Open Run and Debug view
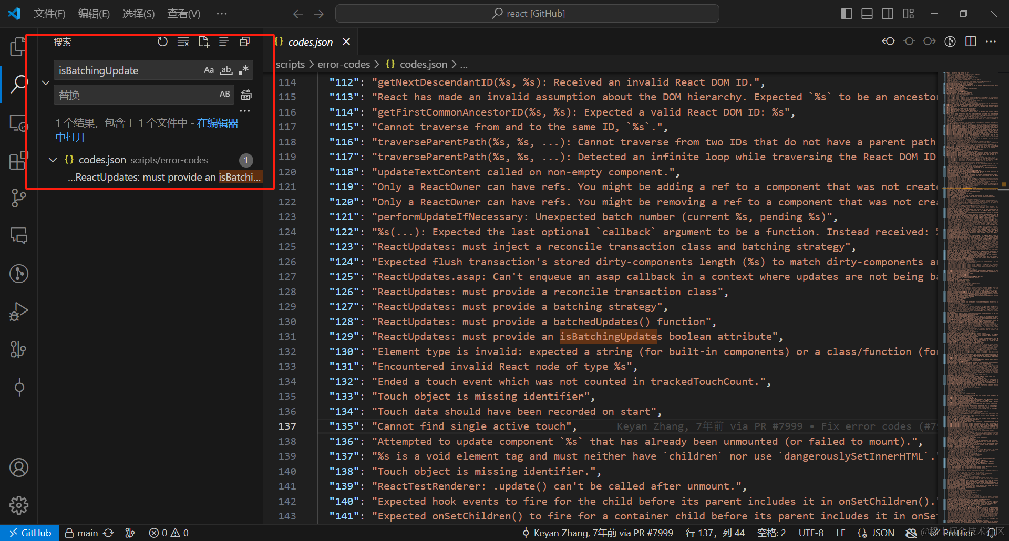The image size is (1009, 541). [18, 311]
